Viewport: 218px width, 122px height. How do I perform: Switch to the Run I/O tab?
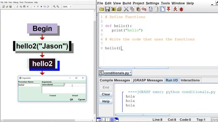click(x=172, y=80)
